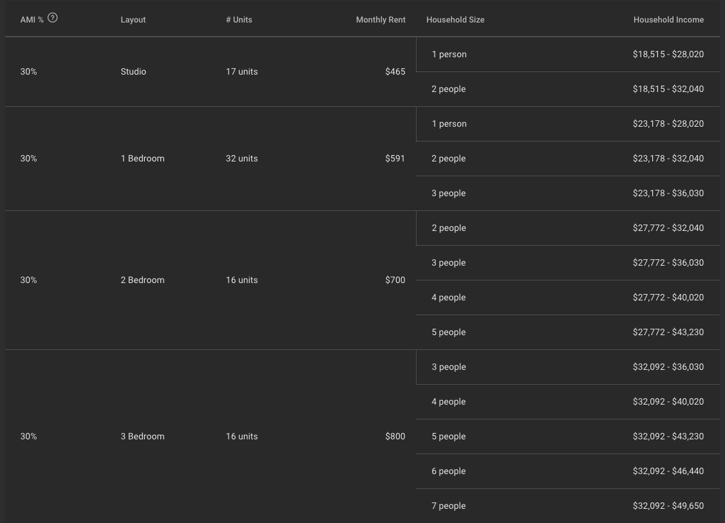Image resolution: width=725 pixels, height=523 pixels.
Task: Click the Household Size column header
Action: coord(455,20)
